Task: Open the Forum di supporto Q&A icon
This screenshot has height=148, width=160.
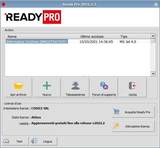Action: tap(104, 86)
